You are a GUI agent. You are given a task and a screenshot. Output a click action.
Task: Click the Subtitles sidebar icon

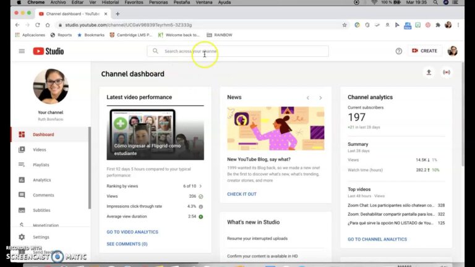tap(22, 210)
